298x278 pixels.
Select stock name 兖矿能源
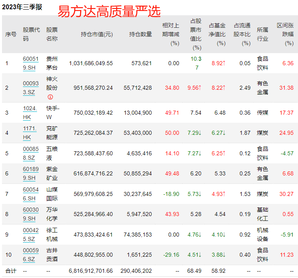[52, 133]
